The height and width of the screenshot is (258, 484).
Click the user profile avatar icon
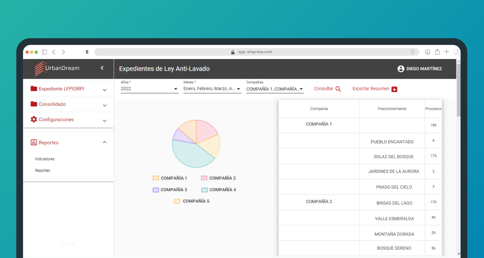401,69
